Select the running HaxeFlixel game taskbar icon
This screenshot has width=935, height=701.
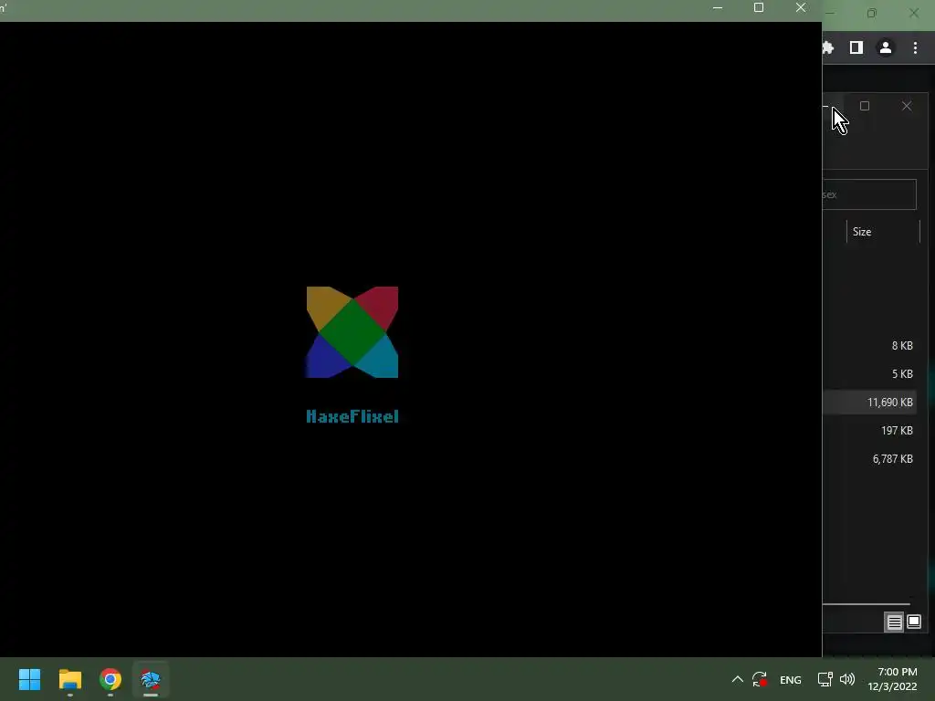pyautogui.click(x=151, y=679)
